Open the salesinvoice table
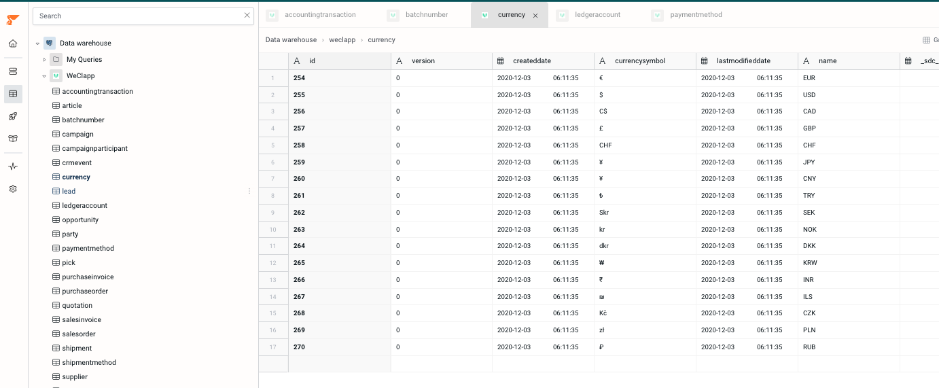The height and width of the screenshot is (388, 939). 82,319
